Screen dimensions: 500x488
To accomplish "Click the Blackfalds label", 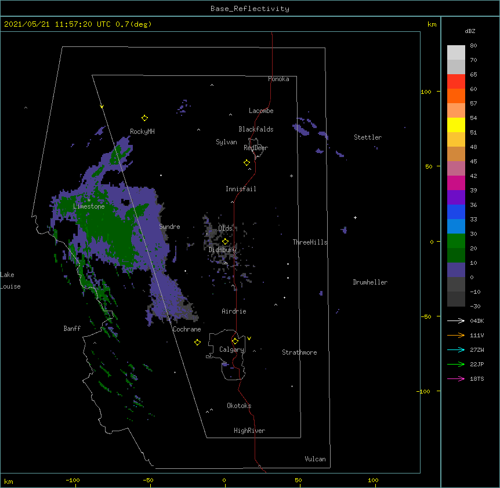I will click(x=256, y=129).
